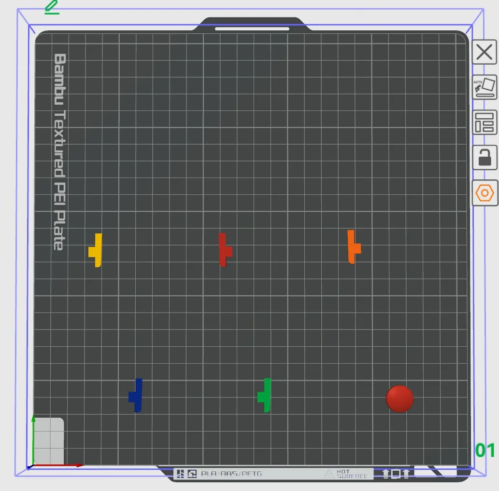Auto-orient objects on the plate
The width and height of the screenshot is (499, 491).
click(x=485, y=87)
